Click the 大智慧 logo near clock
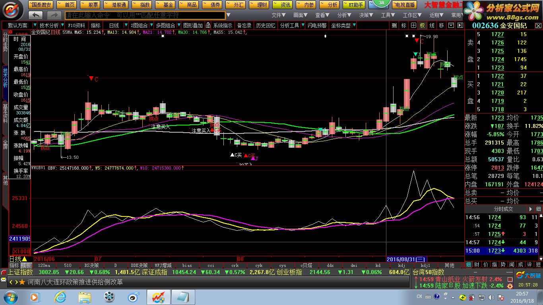Viewport: 543px width, 305px height. (x=528, y=275)
